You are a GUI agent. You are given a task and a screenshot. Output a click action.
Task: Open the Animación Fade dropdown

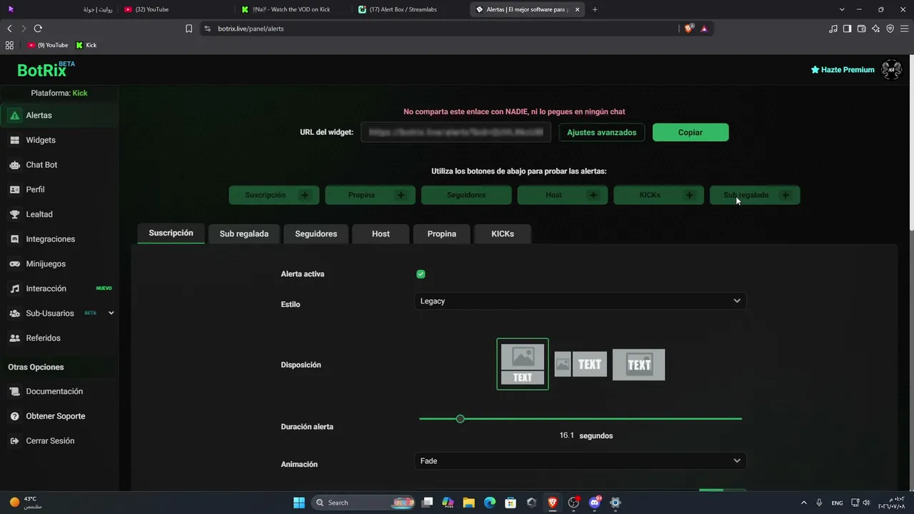coord(580,461)
